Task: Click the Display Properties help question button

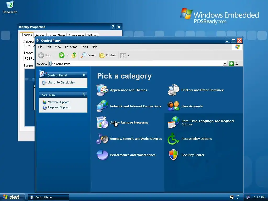Action: [x=113, y=27]
